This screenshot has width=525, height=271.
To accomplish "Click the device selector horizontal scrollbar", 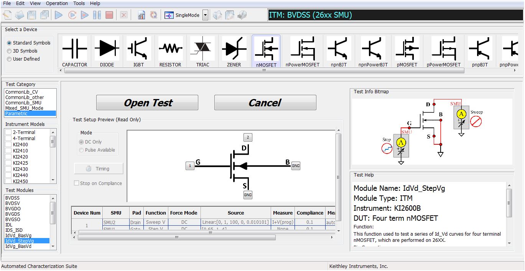I will coord(263,71).
